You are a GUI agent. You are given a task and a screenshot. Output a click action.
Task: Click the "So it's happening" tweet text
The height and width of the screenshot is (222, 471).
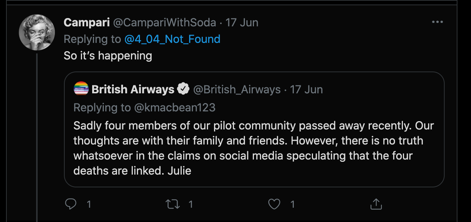pos(108,56)
